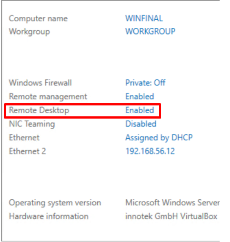This screenshot has width=230, height=242.
Task: Select 'Hardware information' label
Action: (x=49, y=216)
